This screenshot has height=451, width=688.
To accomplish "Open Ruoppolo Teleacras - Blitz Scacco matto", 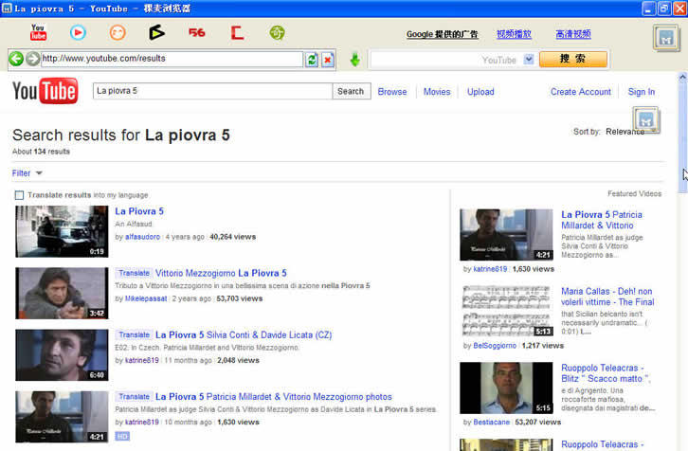I will (x=606, y=373).
